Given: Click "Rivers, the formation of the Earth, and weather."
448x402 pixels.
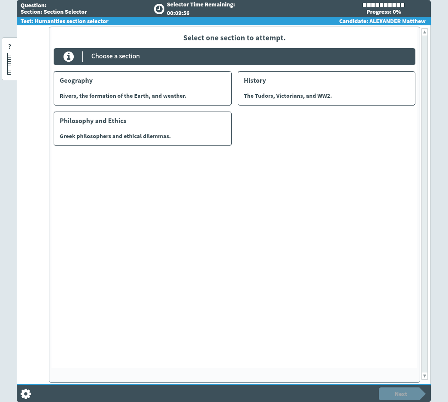Looking at the screenshot, I should point(123,96).
